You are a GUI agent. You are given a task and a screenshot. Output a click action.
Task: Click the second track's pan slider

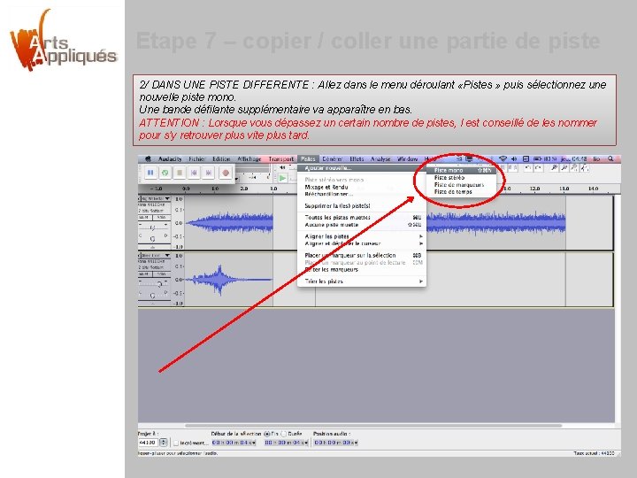click(x=153, y=295)
